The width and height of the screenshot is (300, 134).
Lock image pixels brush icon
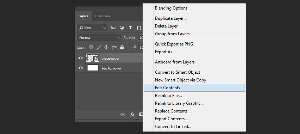coord(98,47)
